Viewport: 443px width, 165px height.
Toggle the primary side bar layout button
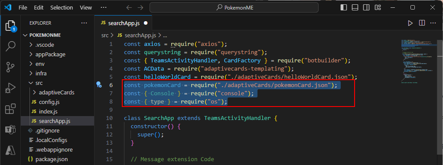pyautogui.click(x=344, y=8)
